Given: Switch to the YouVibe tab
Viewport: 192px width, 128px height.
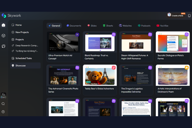Looking at the screenshot, I should (162, 26).
